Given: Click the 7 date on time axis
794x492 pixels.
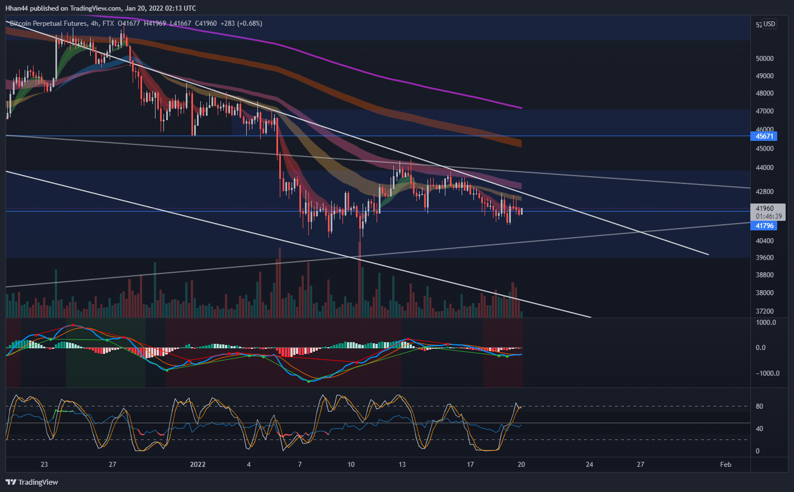Looking at the screenshot, I should tap(300, 465).
